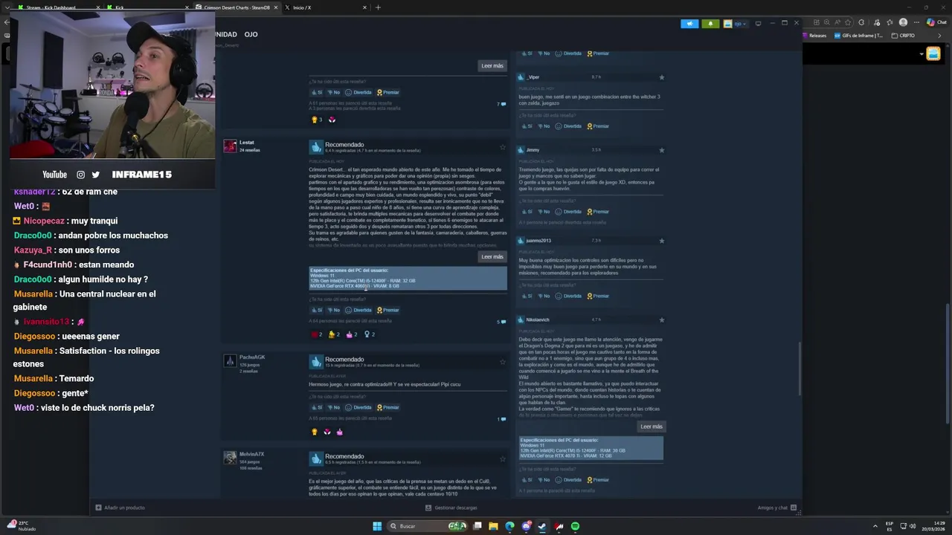Open the Windows Start menu
The width and height of the screenshot is (952, 535).
(377, 526)
